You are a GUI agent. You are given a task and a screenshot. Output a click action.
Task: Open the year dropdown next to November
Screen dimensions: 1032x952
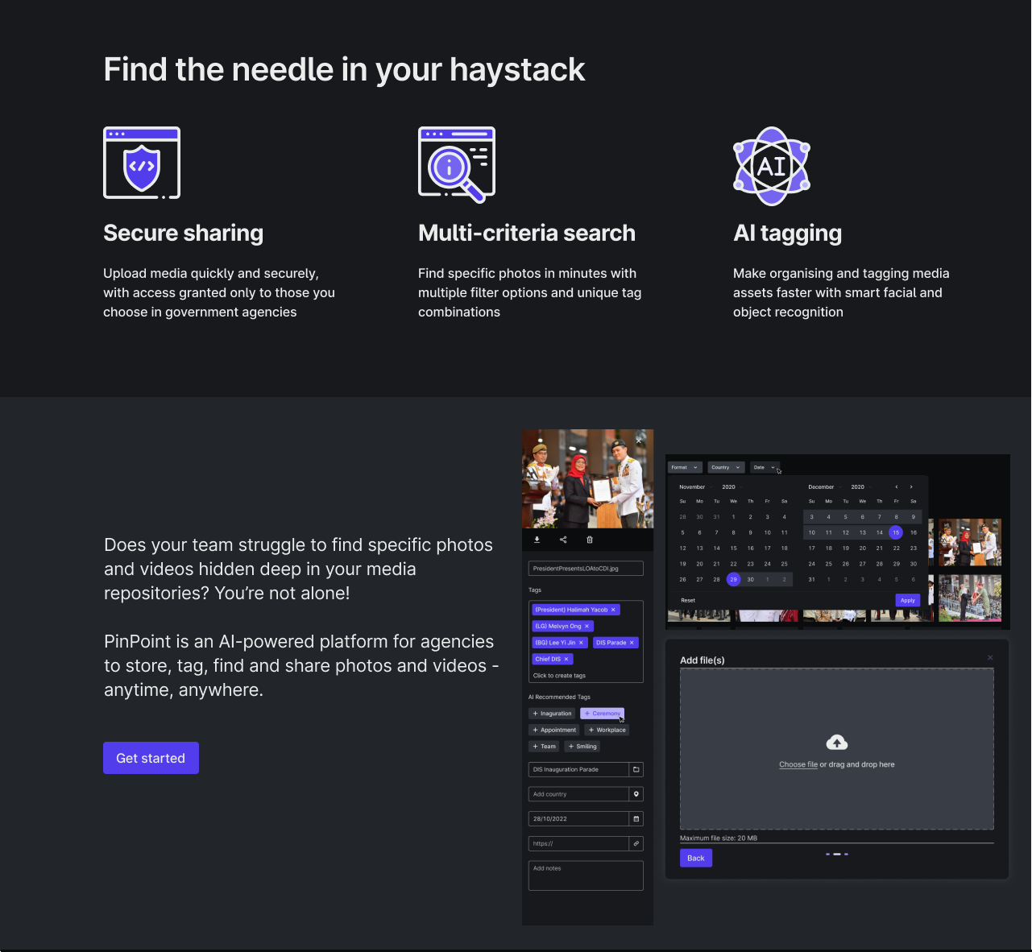[732, 486]
